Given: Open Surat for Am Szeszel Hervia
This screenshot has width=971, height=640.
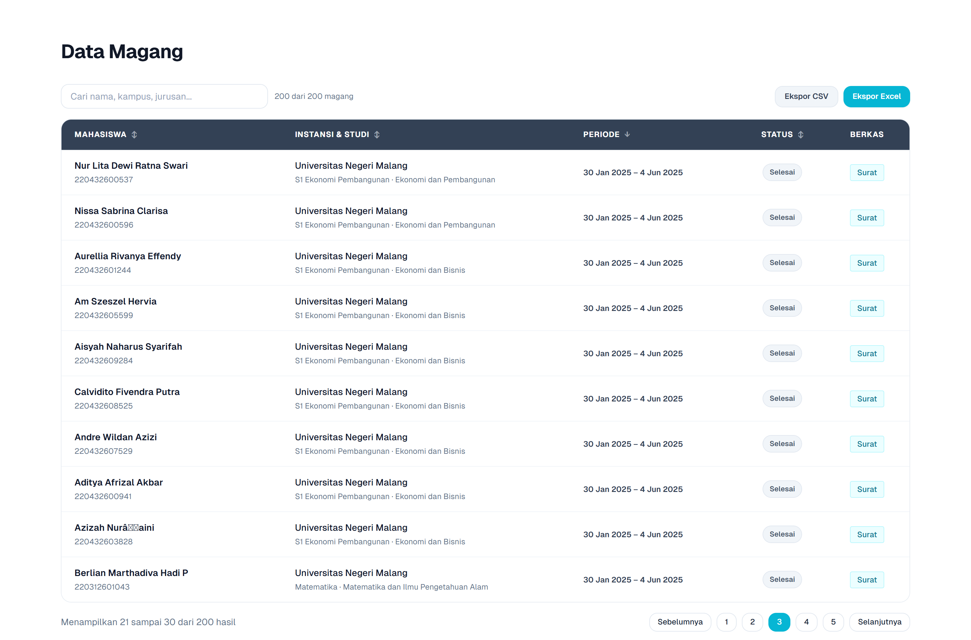Looking at the screenshot, I should pos(867,309).
